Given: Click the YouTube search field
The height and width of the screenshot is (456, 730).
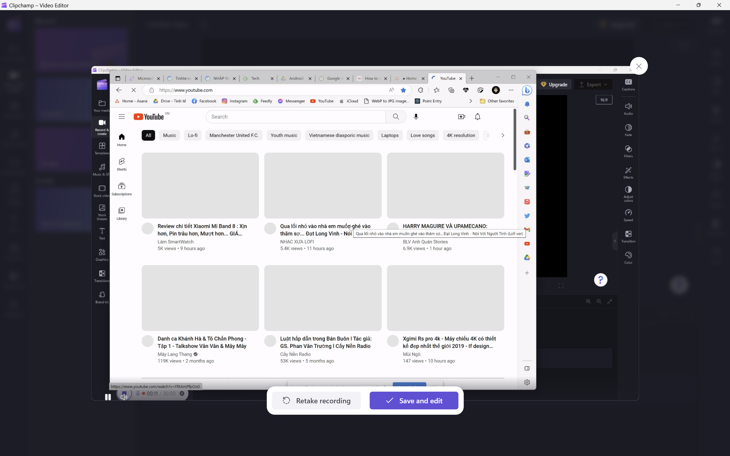Looking at the screenshot, I should 296,117.
